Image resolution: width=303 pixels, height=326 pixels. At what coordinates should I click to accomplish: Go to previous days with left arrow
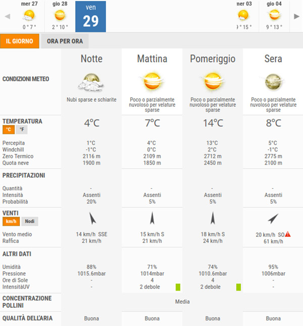click(8, 16)
